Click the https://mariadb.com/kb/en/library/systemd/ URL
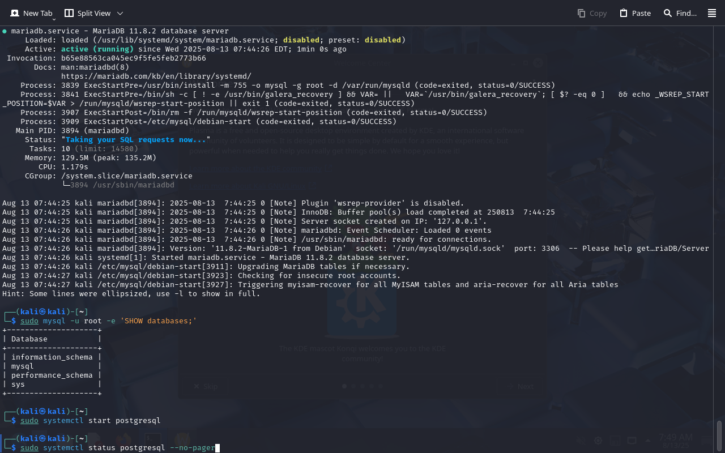Screen dimensions: 725x453 click(156, 76)
